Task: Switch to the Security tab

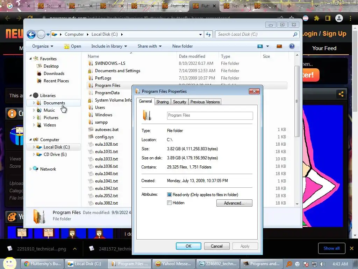Action: click(x=179, y=102)
